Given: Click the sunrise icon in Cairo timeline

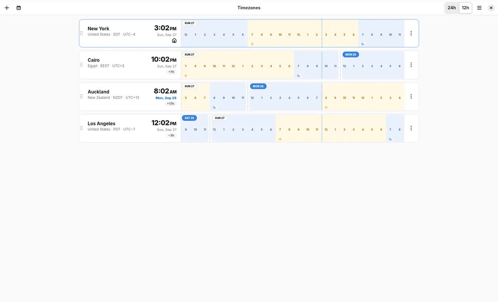Looking at the screenshot, I should [x=186, y=76].
